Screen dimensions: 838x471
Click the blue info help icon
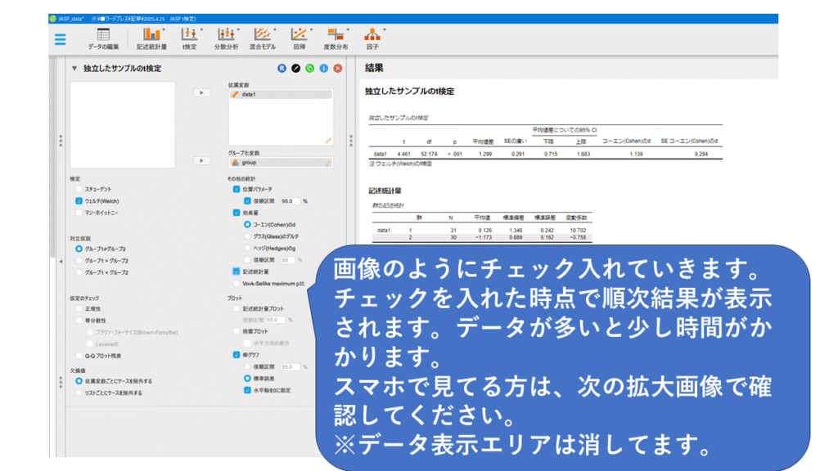click(x=324, y=69)
